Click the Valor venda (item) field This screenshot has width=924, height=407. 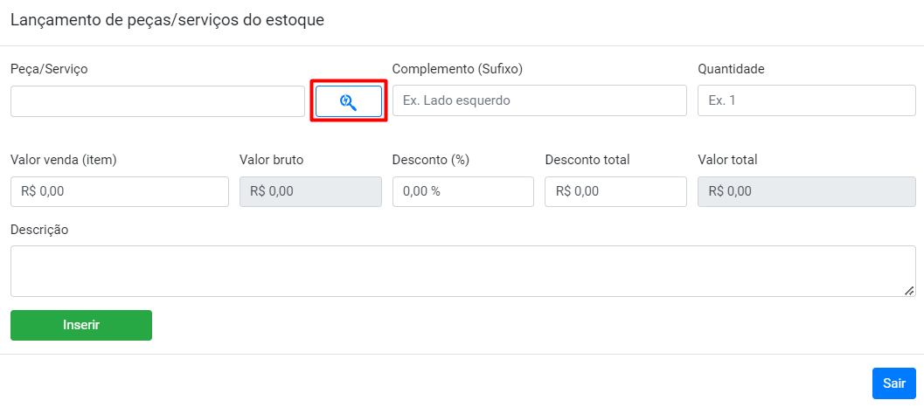119,192
